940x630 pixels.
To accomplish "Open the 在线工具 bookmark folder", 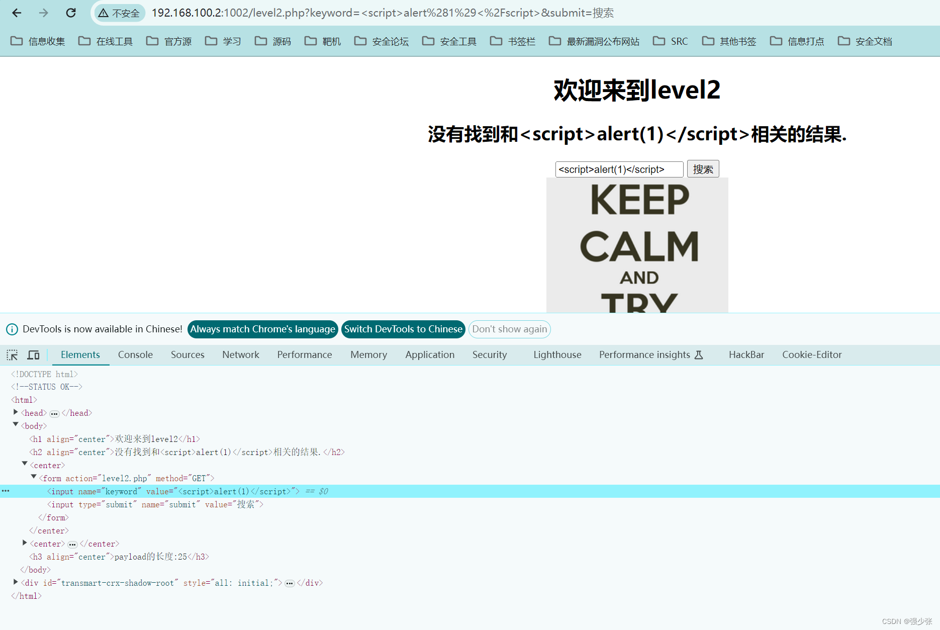I will 106,41.
